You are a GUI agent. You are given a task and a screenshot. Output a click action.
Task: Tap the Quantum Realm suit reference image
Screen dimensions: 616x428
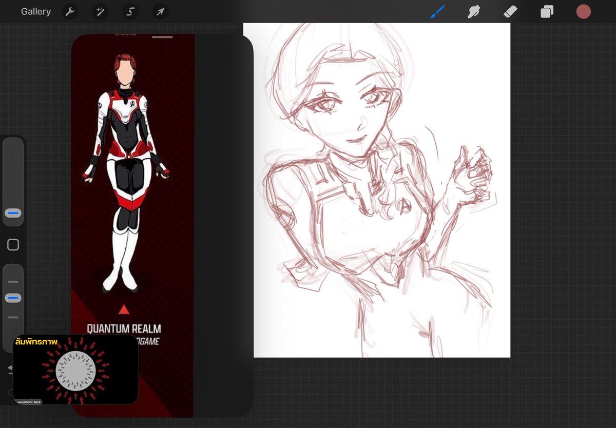(132, 225)
